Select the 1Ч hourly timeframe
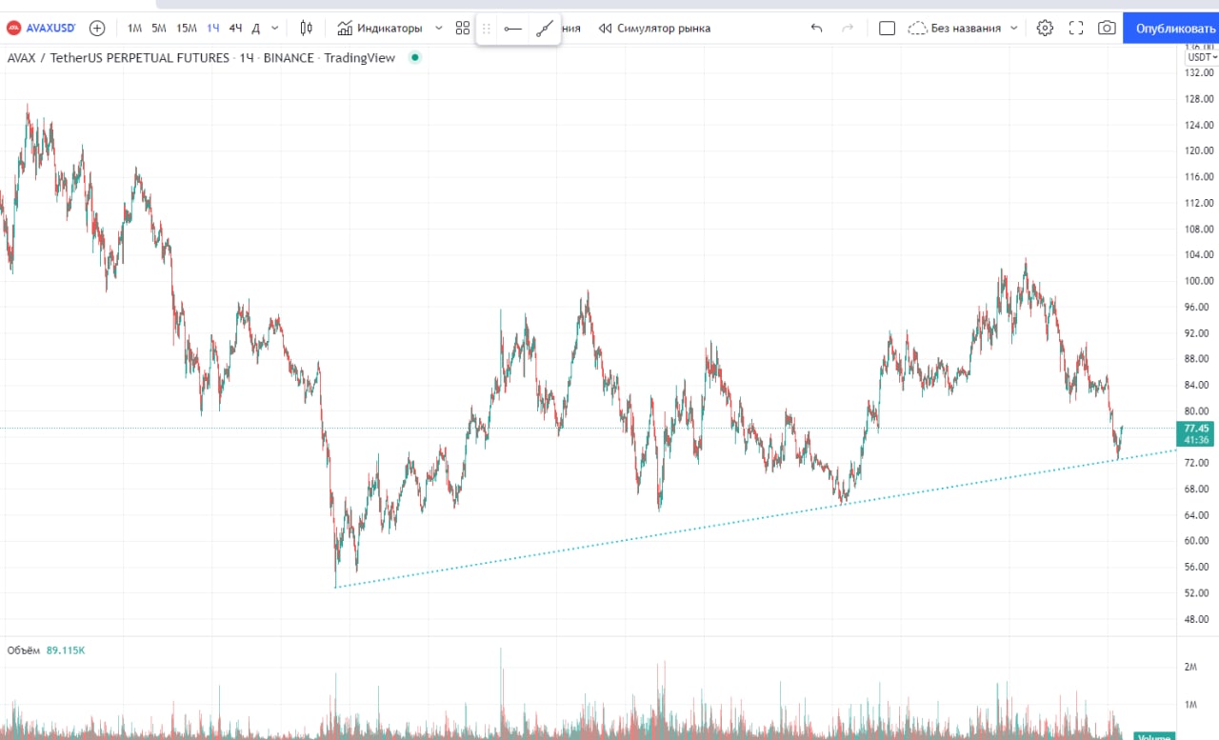Screen dimensions: 1219x740 coord(213,28)
